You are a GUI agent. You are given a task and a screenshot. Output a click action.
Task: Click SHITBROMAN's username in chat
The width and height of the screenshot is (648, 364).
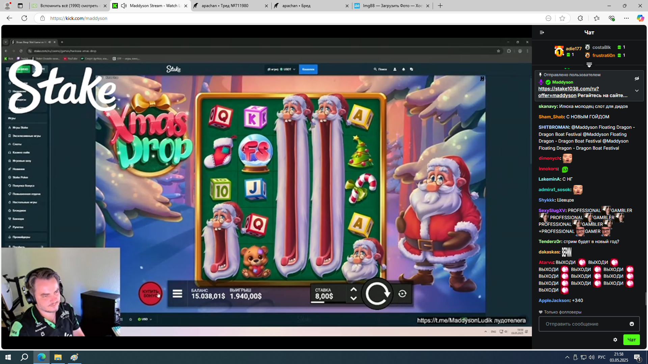[554, 127]
